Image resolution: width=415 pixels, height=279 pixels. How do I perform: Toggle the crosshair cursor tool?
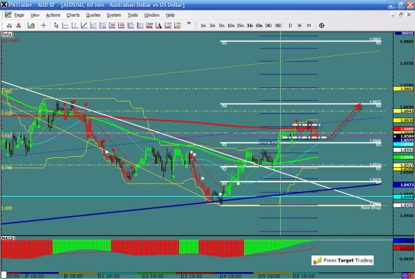[44, 25]
